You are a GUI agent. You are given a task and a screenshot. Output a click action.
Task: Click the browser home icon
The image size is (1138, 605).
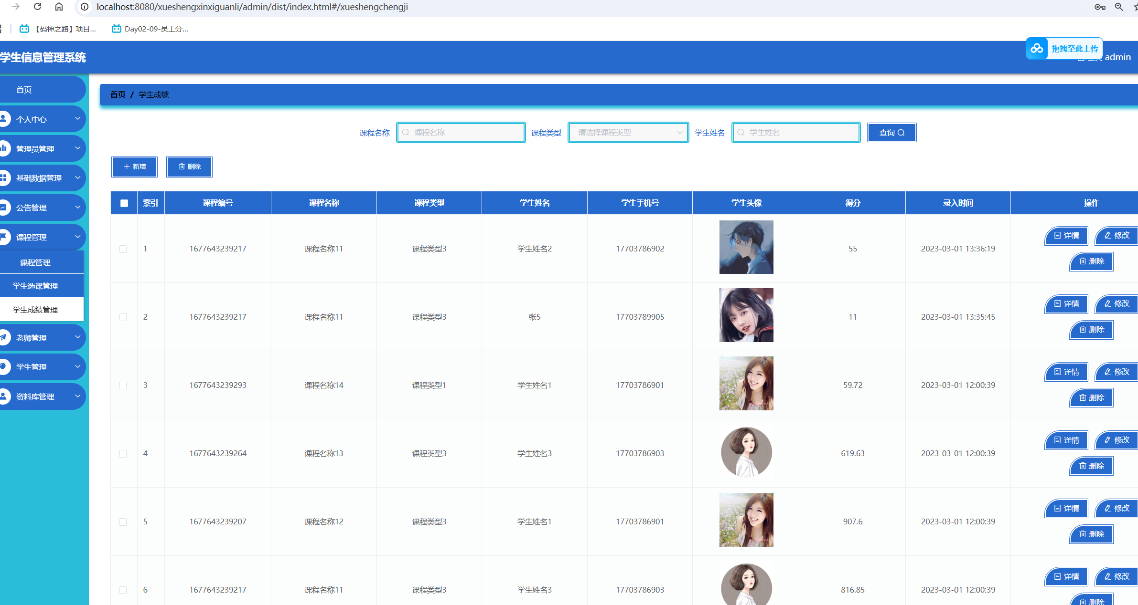pyautogui.click(x=59, y=7)
